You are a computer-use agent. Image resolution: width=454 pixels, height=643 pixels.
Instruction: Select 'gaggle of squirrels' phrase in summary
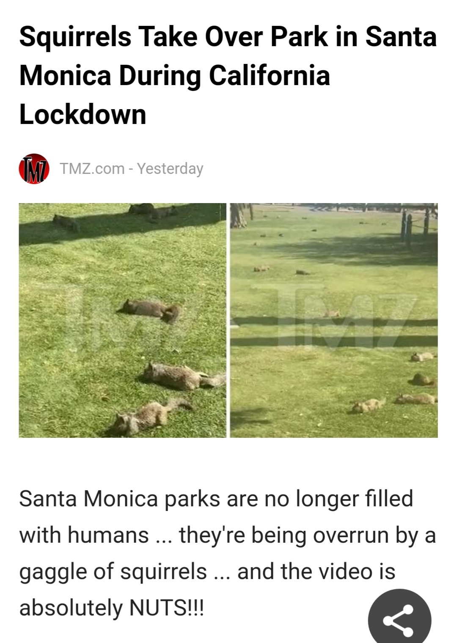coord(113,572)
